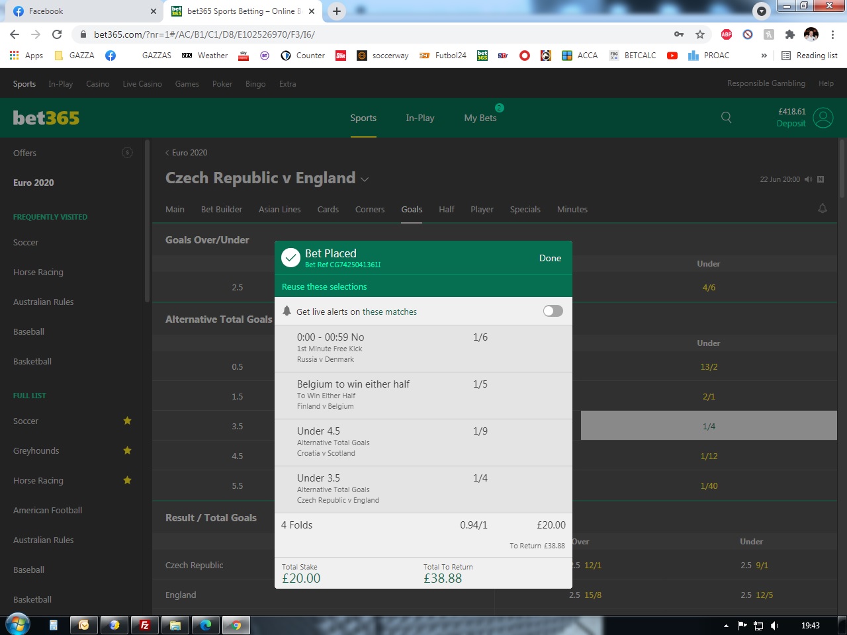847x635 pixels.
Task: Show more bookmarks via the chevron
Action: tap(764, 56)
